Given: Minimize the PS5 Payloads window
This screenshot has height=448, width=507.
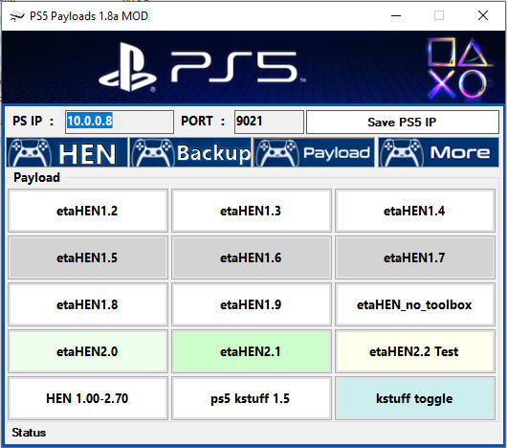Looking at the screenshot, I should click(x=396, y=15).
